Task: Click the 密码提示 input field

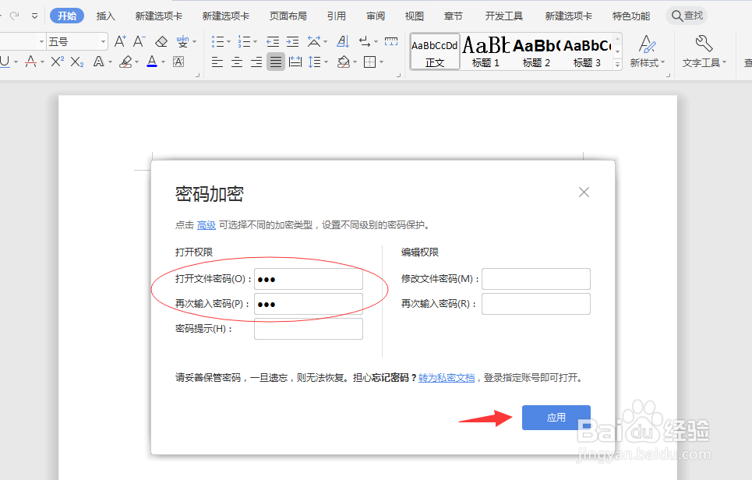Action: [309, 329]
